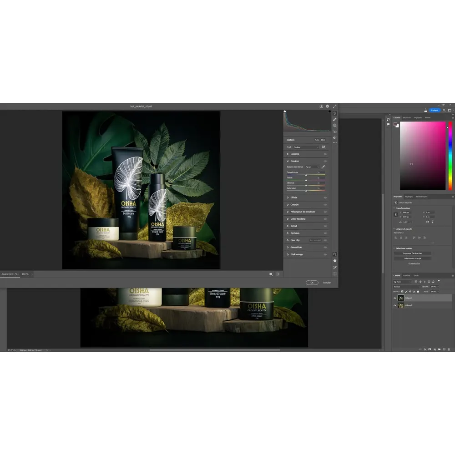Select the Camera Raw healing brush tool
This screenshot has height=455, width=455.
click(x=335, y=119)
